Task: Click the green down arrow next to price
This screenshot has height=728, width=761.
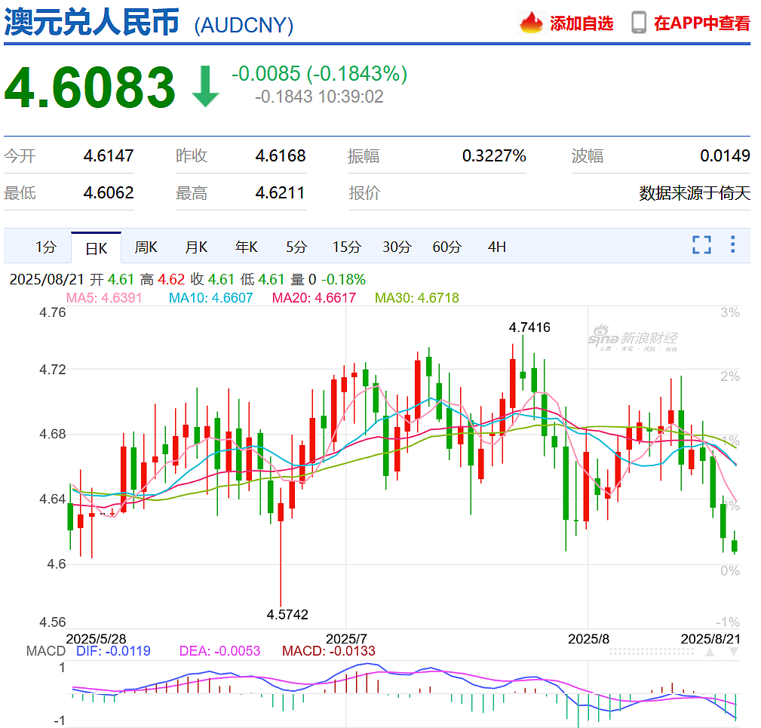Action: pyautogui.click(x=205, y=87)
